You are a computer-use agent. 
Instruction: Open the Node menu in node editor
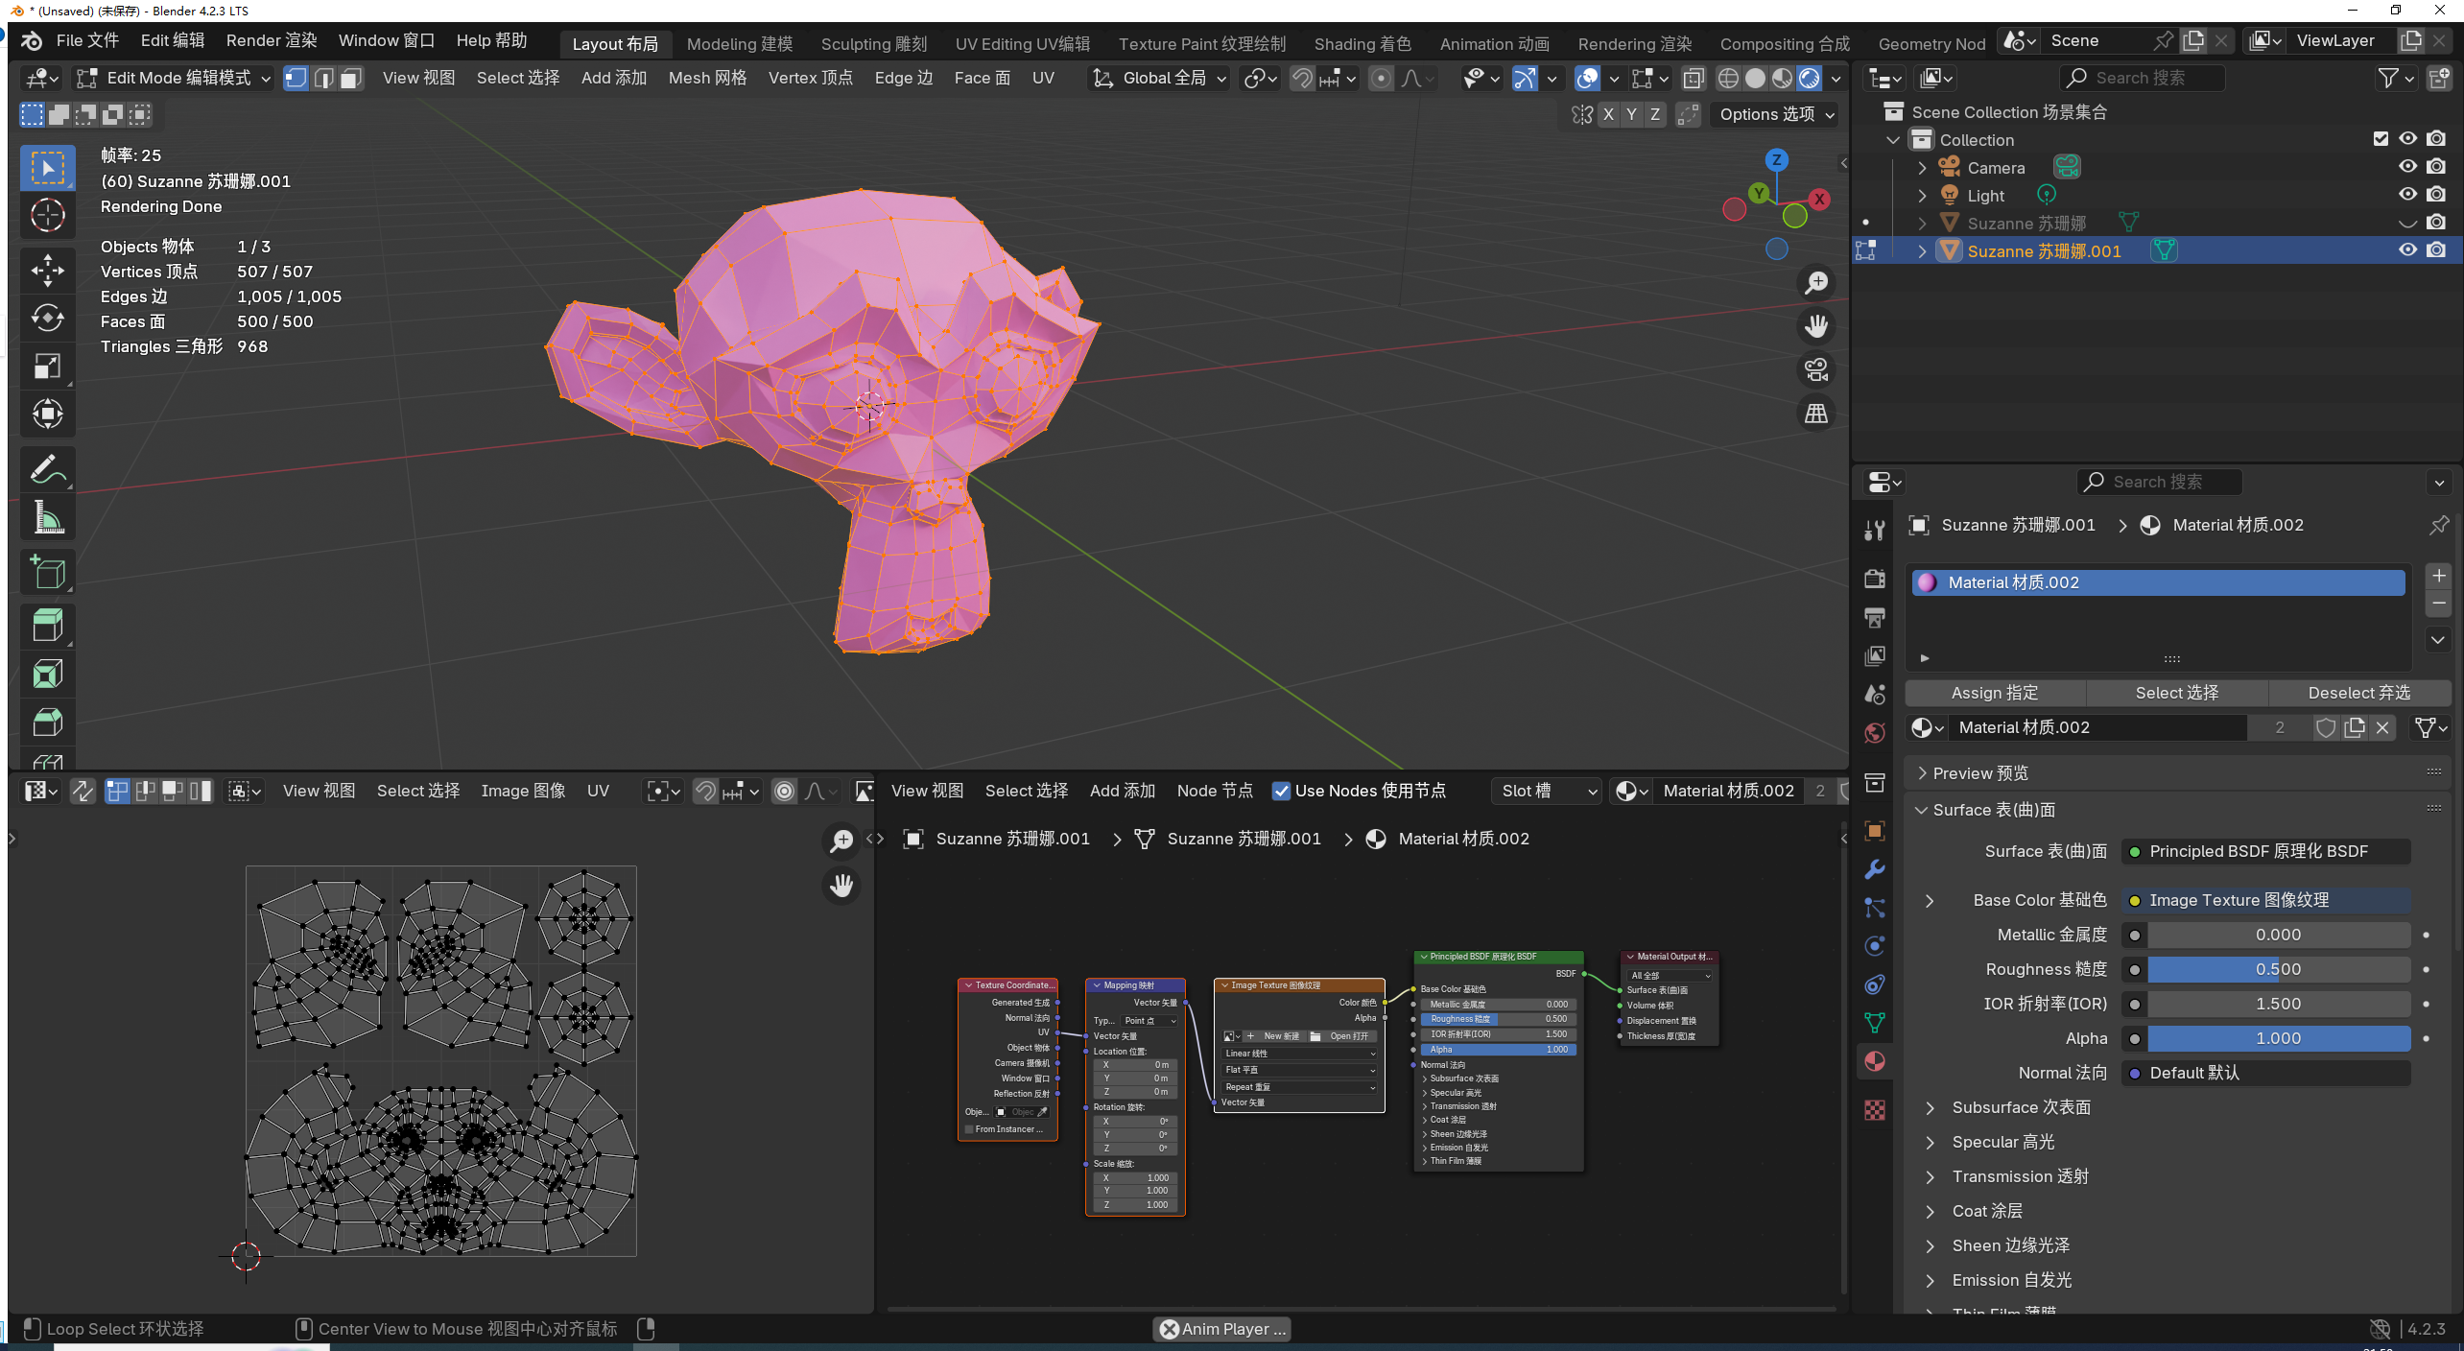(x=1215, y=791)
